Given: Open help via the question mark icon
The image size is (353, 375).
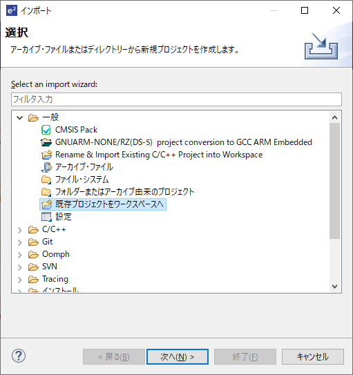Looking at the screenshot, I should coord(19,356).
